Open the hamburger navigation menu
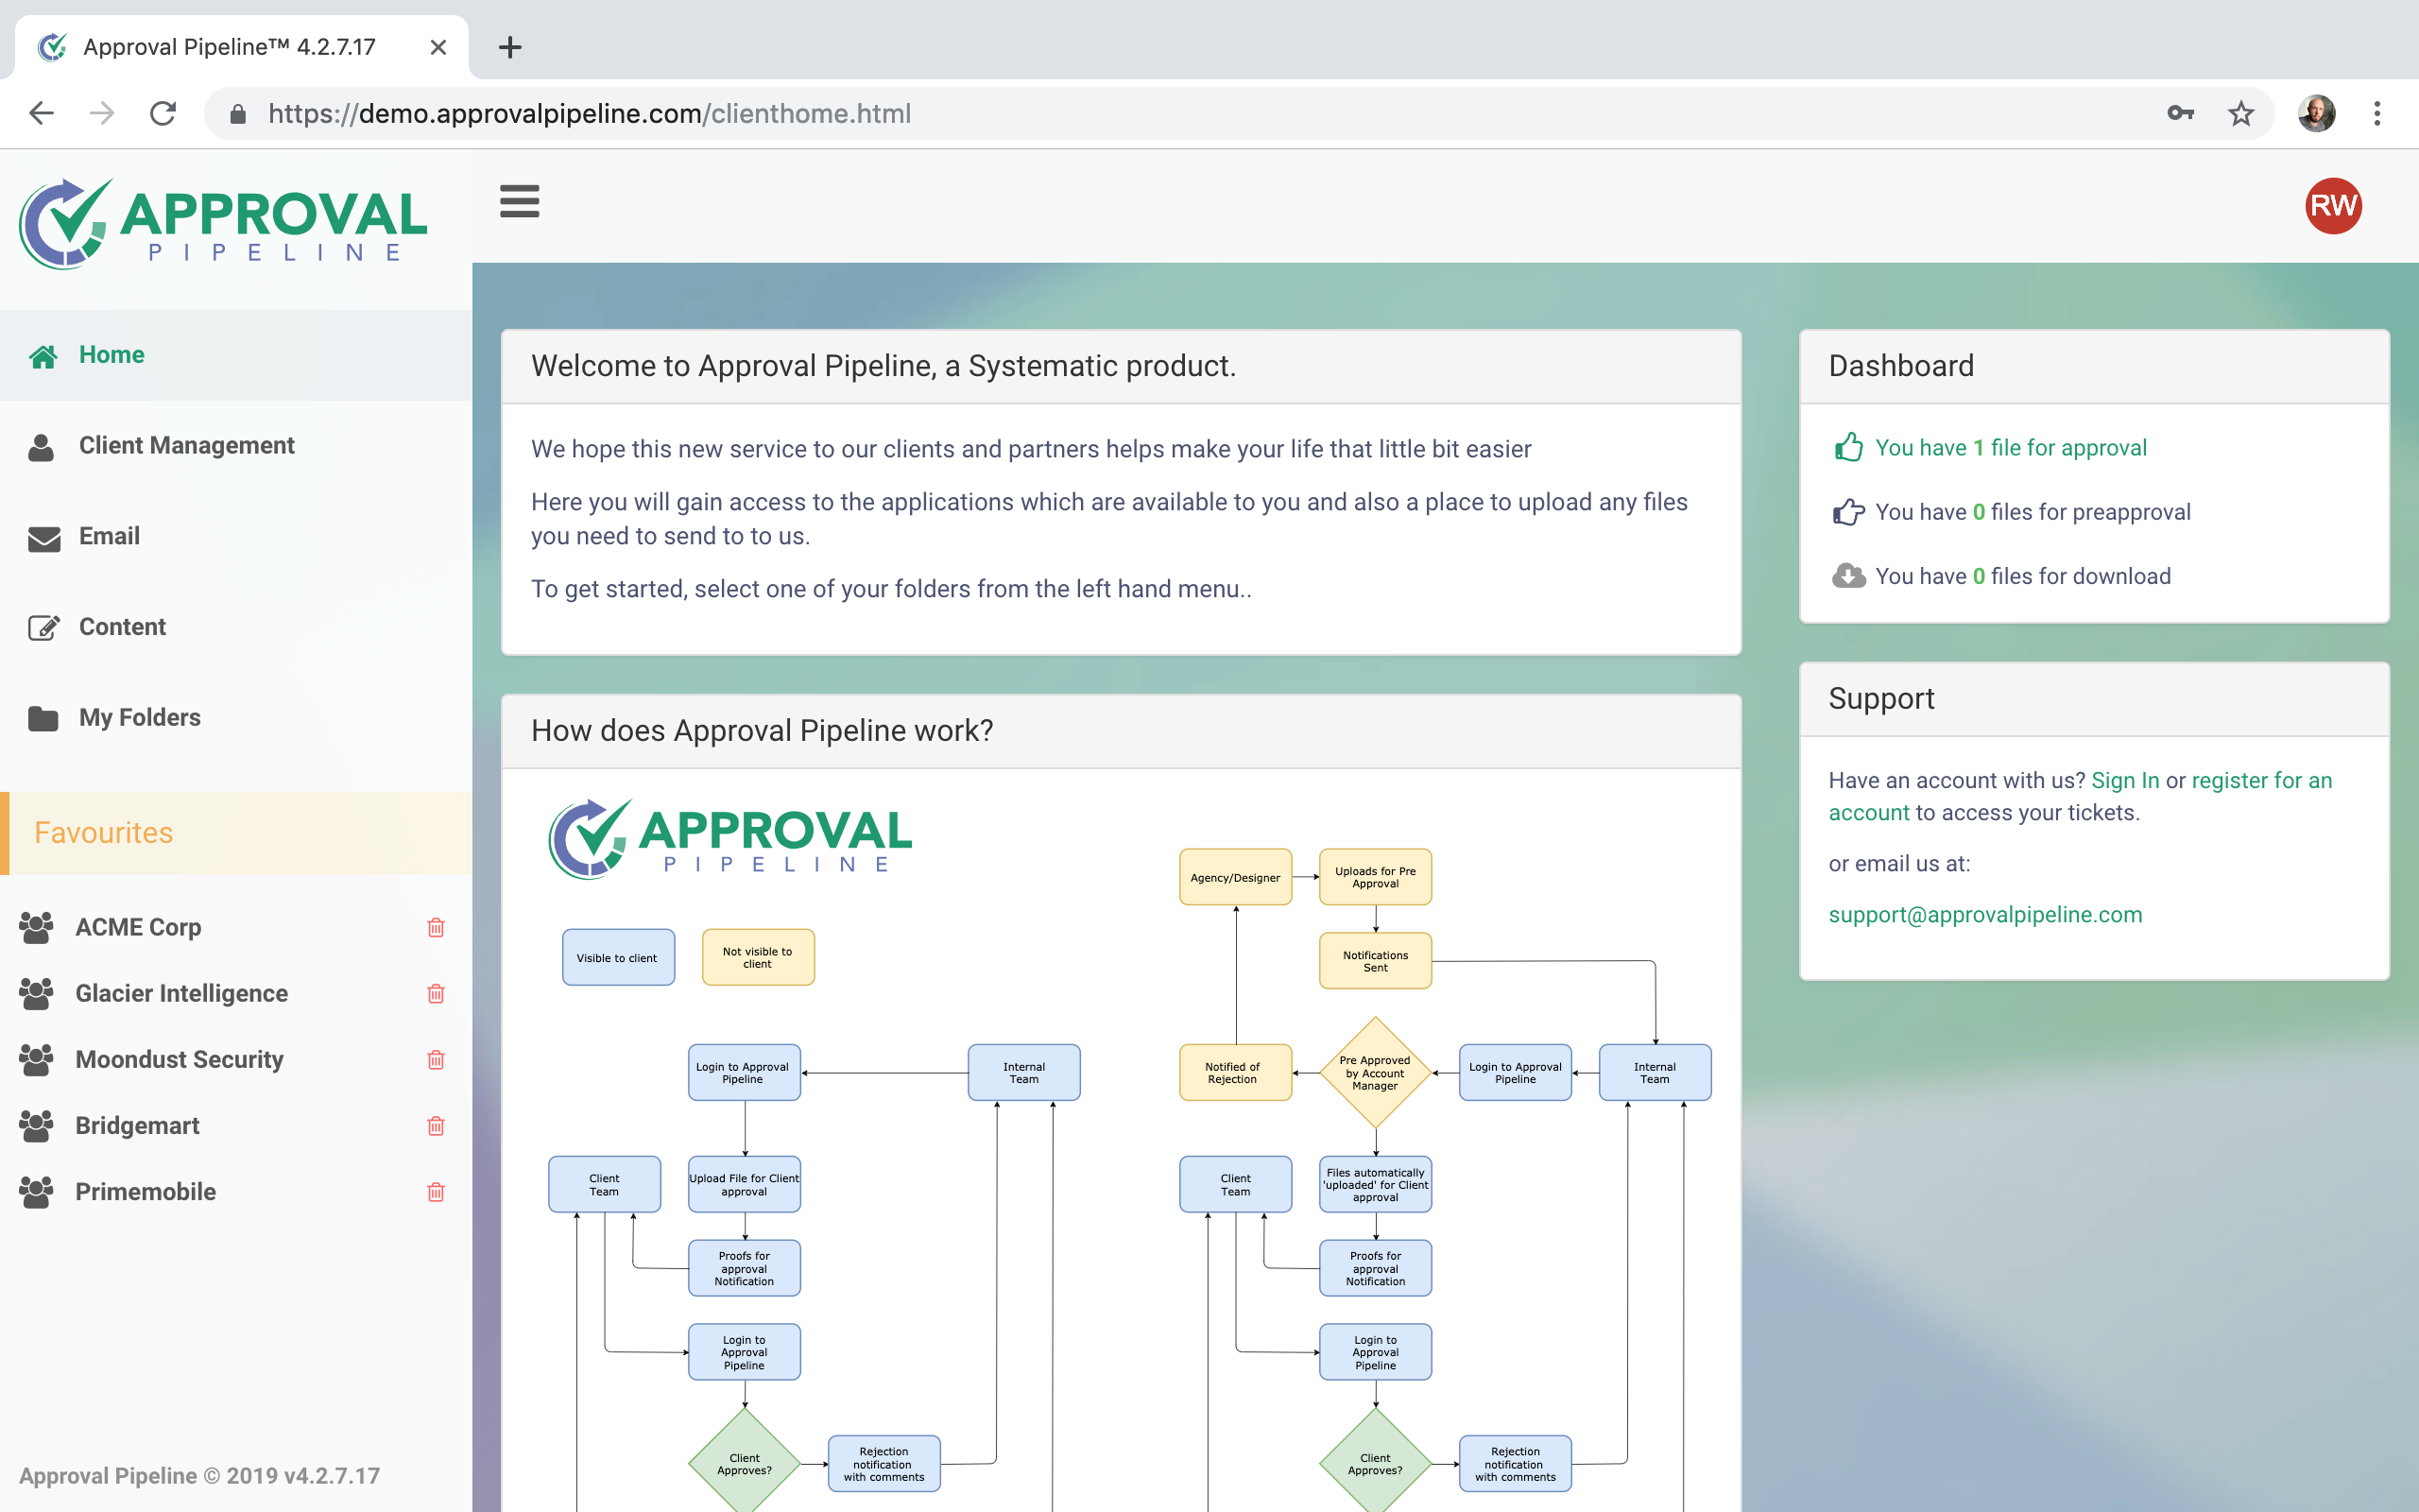 (519, 201)
